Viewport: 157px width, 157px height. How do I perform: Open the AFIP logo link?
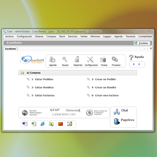(55, 110)
